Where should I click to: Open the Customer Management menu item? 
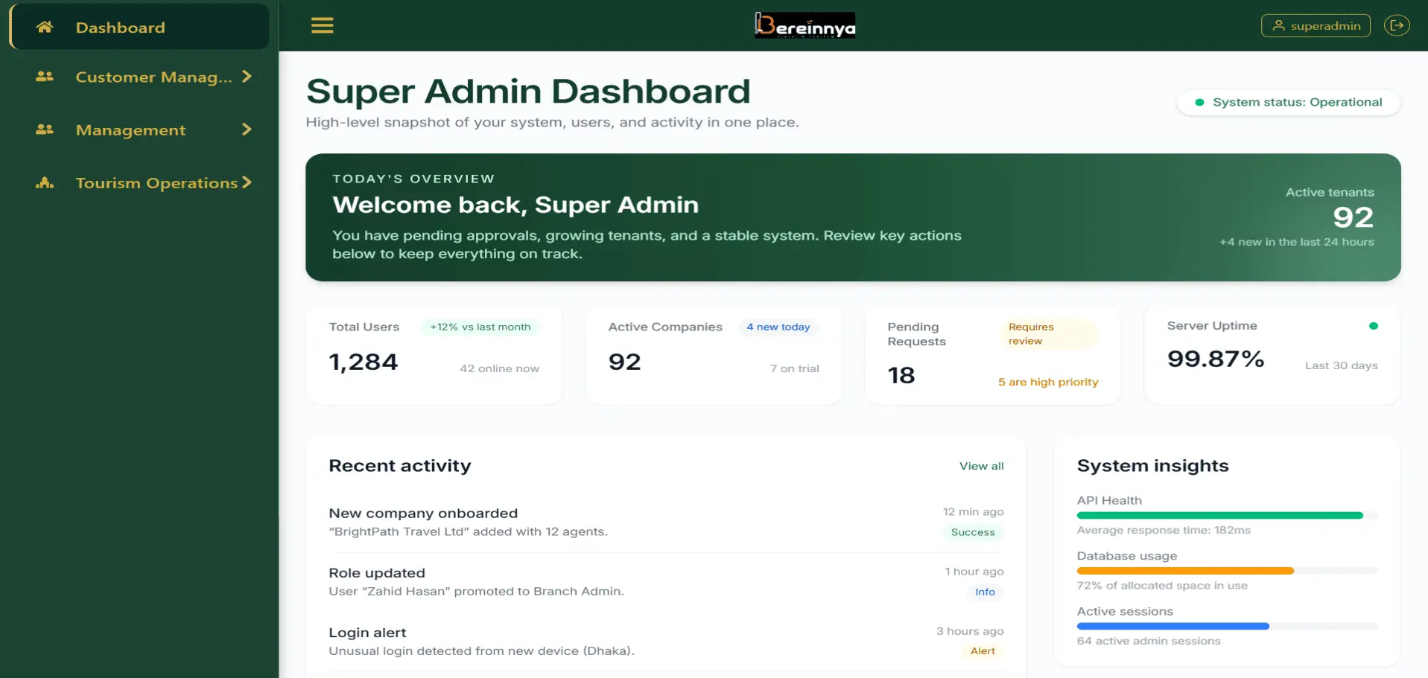tap(149, 77)
